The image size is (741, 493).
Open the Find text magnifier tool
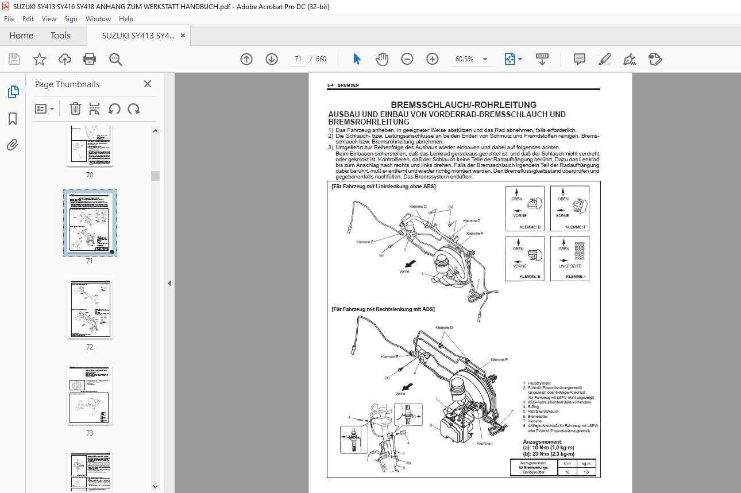pos(115,59)
